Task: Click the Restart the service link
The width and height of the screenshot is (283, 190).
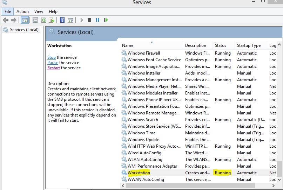Action: click(x=54, y=68)
